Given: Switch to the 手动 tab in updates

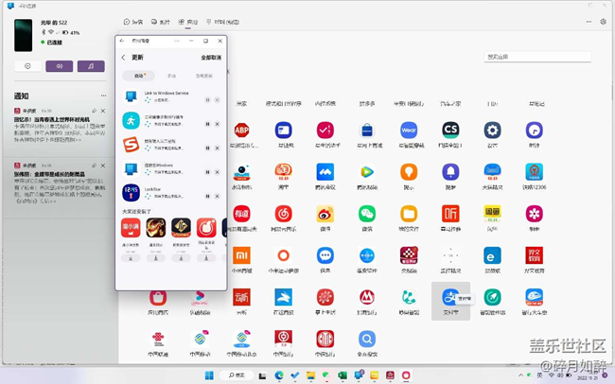Looking at the screenshot, I should [x=171, y=76].
